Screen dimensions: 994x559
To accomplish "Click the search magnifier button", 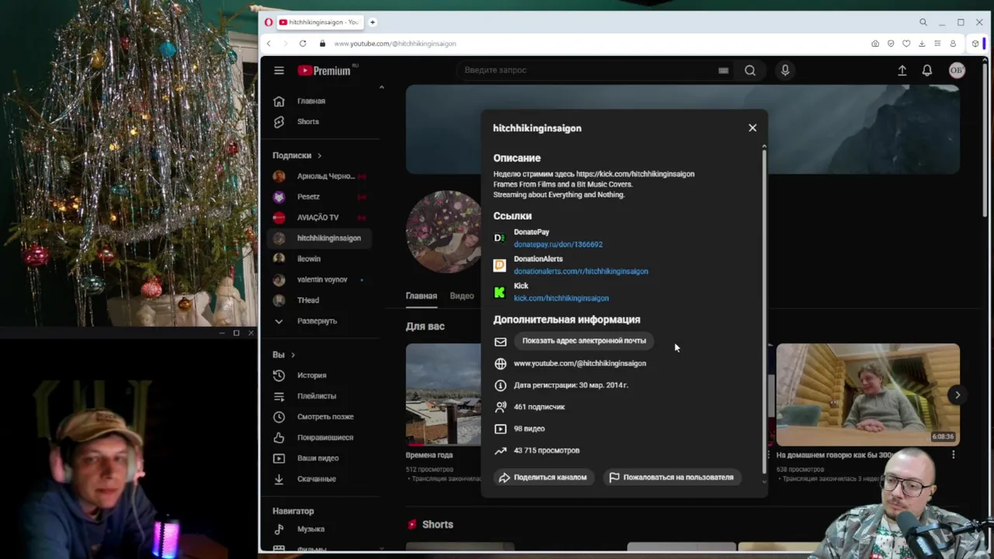I will (750, 70).
